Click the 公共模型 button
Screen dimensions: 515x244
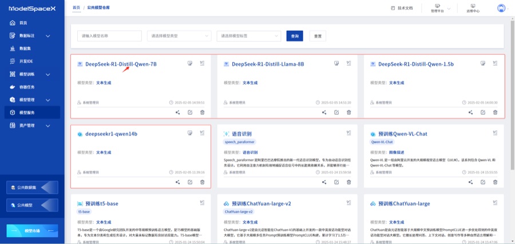[32, 205]
